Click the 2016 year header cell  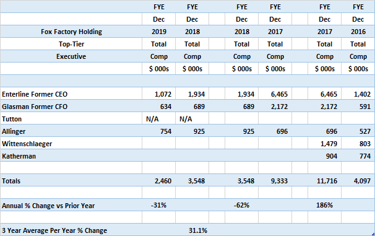click(x=358, y=32)
